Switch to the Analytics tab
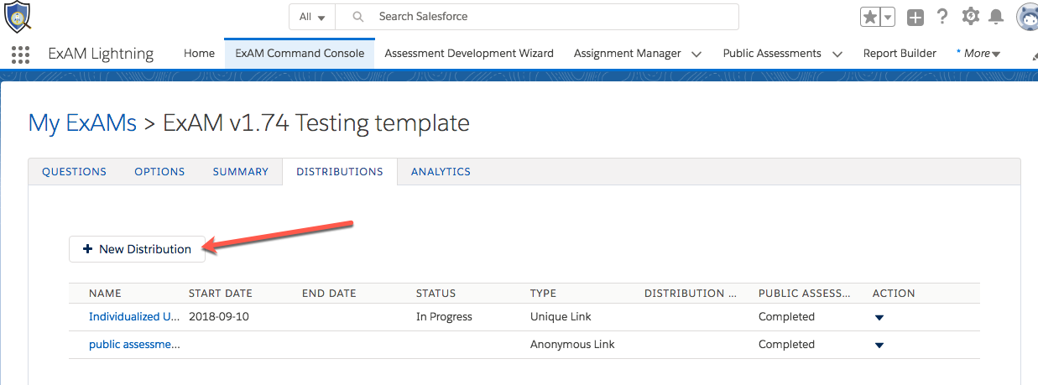 (x=441, y=171)
